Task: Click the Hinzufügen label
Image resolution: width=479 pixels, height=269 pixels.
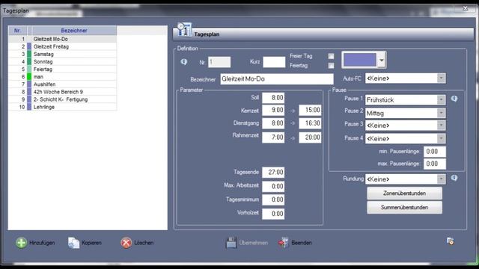Action: (42, 243)
